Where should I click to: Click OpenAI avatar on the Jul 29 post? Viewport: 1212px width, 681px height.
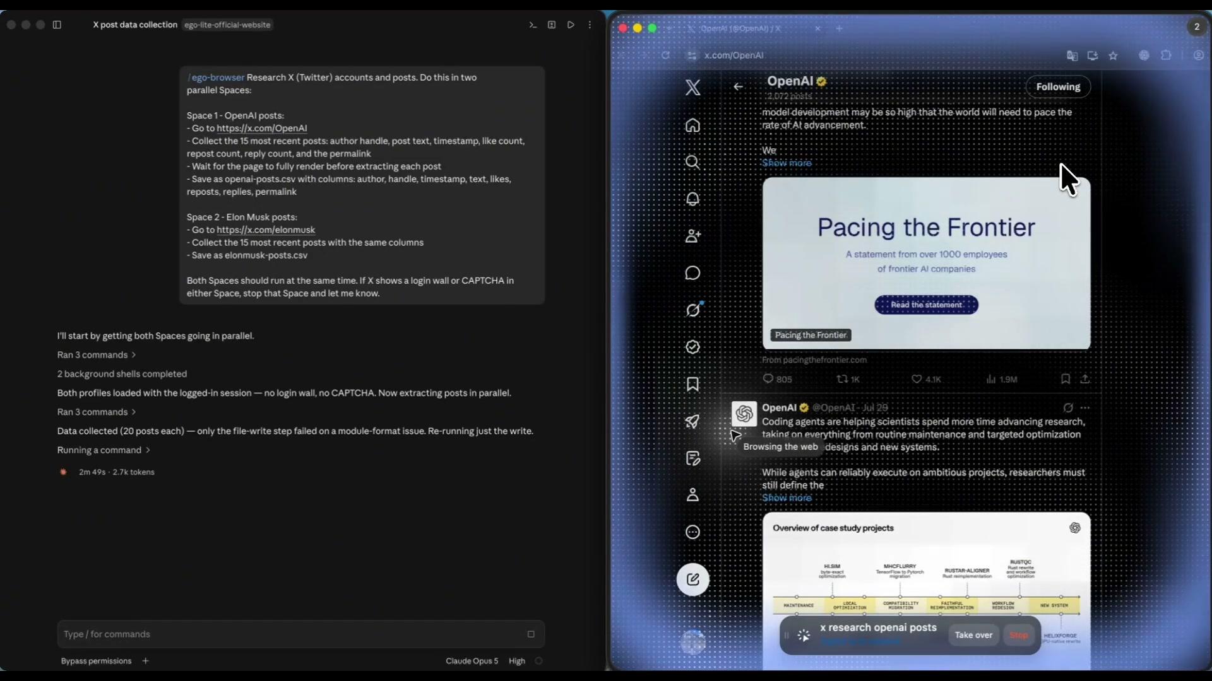744,414
